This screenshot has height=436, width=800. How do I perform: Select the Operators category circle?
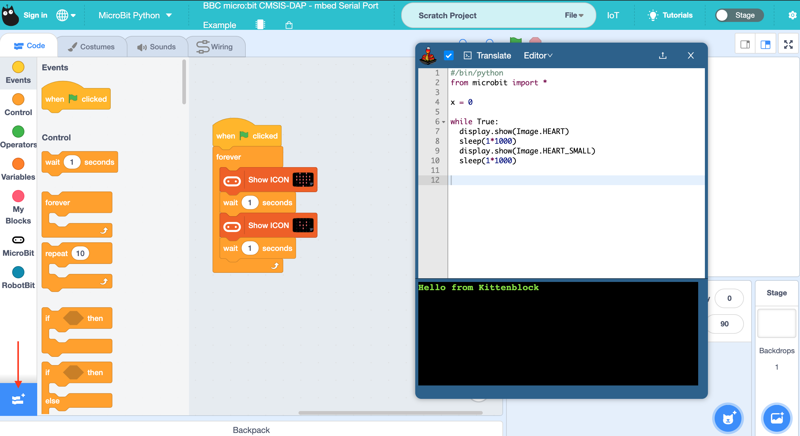18,132
